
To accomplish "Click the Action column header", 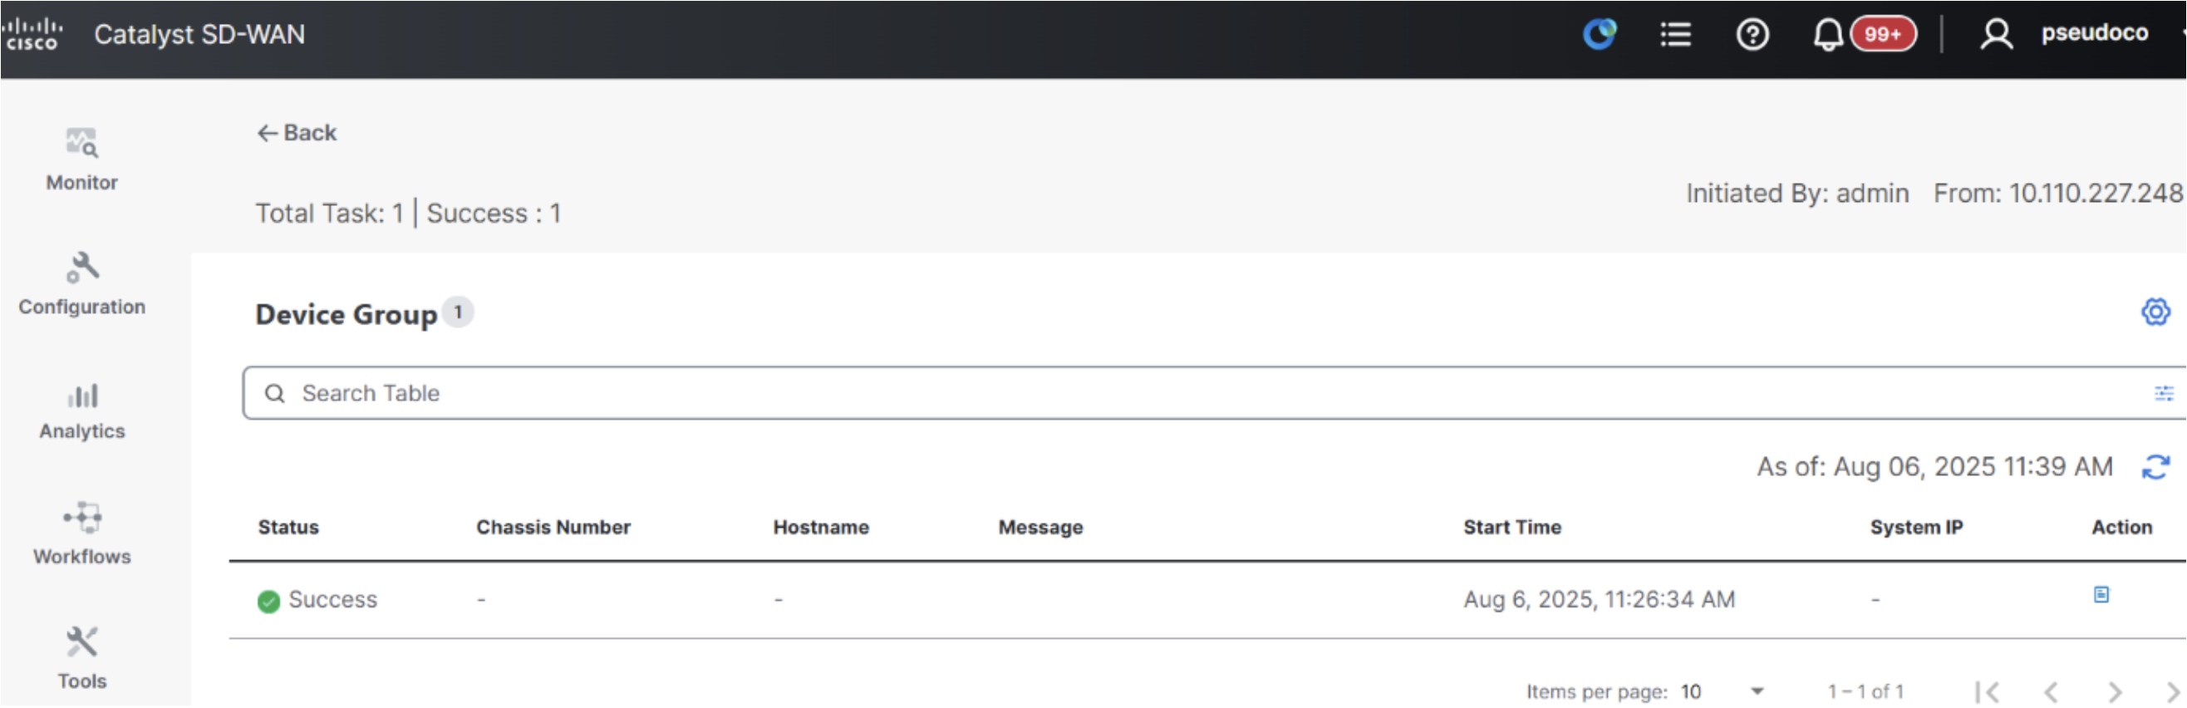I will 2121,527.
